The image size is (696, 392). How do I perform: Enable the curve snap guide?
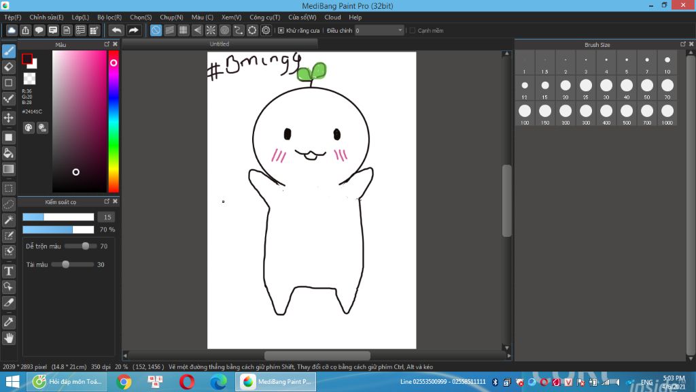coord(239,30)
